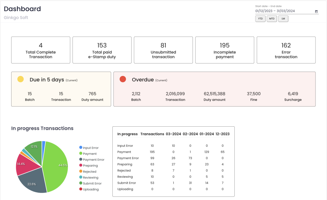Select the green Payment color swatch

pos(81,153)
